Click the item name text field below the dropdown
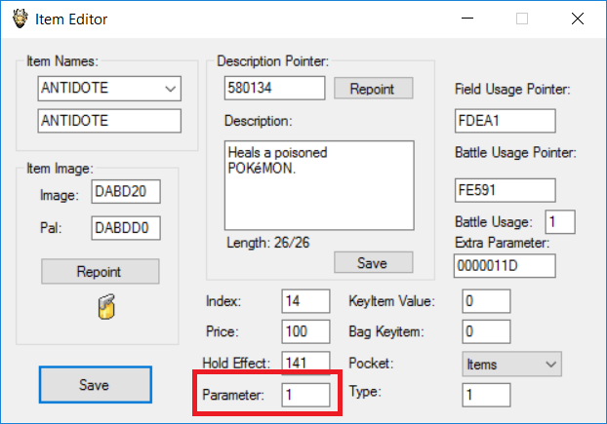Image resolution: width=607 pixels, height=424 pixels. (x=109, y=121)
